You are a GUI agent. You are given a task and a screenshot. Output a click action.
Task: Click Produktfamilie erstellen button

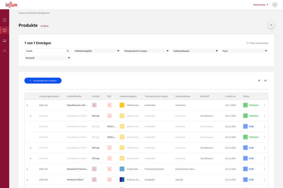coord(43,81)
